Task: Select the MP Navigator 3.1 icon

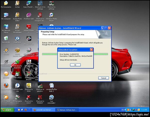Action: pyautogui.click(x=17, y=99)
